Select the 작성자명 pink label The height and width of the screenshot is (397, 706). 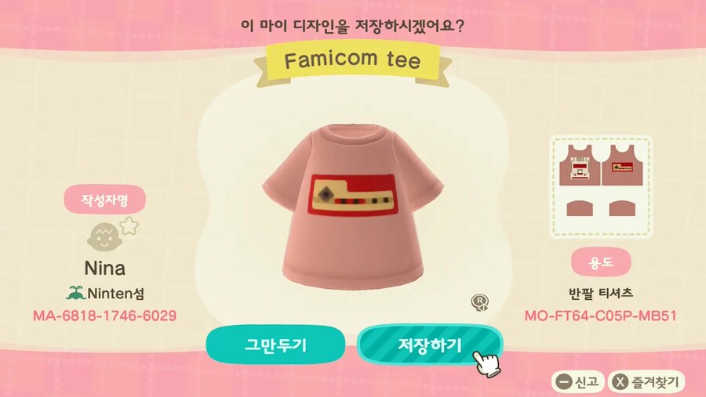[x=105, y=199]
